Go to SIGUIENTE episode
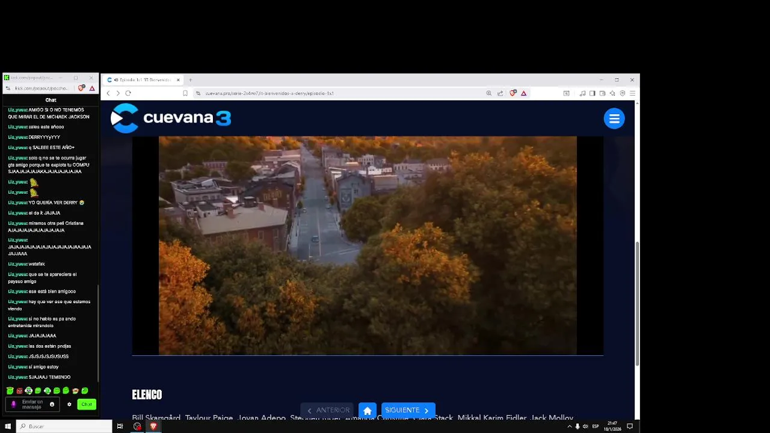The width and height of the screenshot is (770, 433). point(408,411)
